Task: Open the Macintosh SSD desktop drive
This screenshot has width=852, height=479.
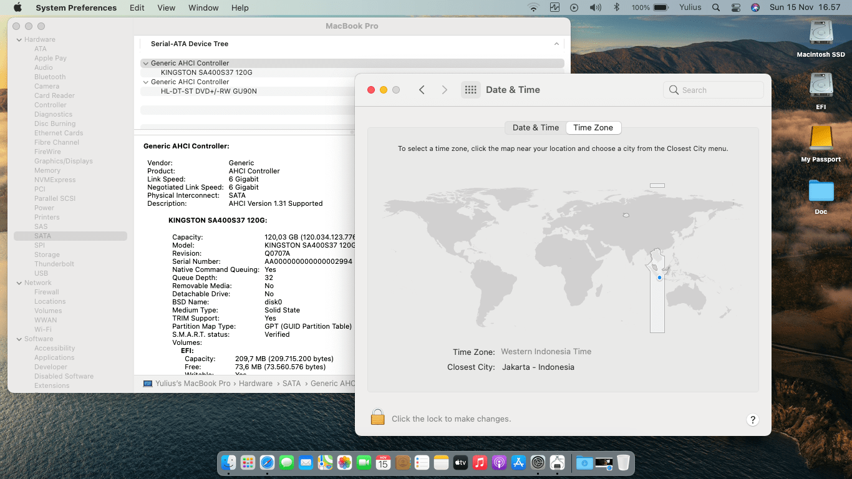Action: coord(820,34)
